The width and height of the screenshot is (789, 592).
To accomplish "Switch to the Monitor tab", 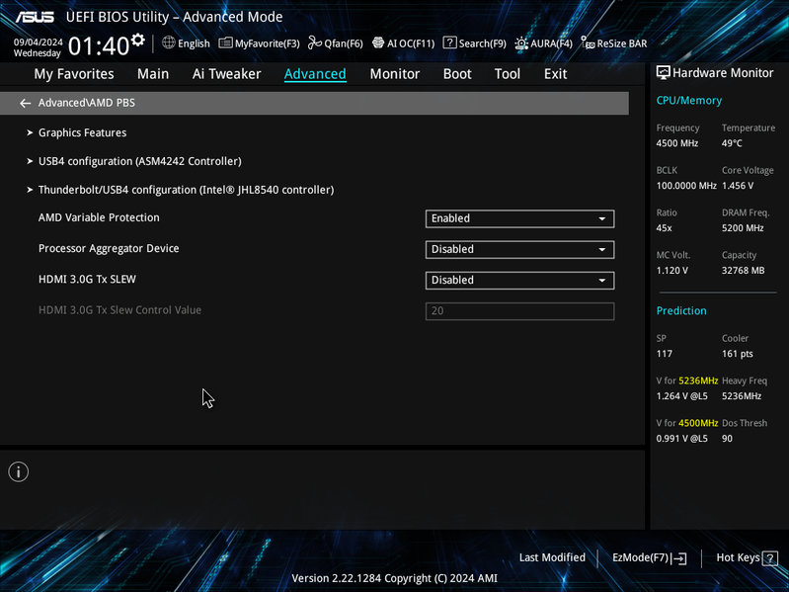I will coord(395,74).
